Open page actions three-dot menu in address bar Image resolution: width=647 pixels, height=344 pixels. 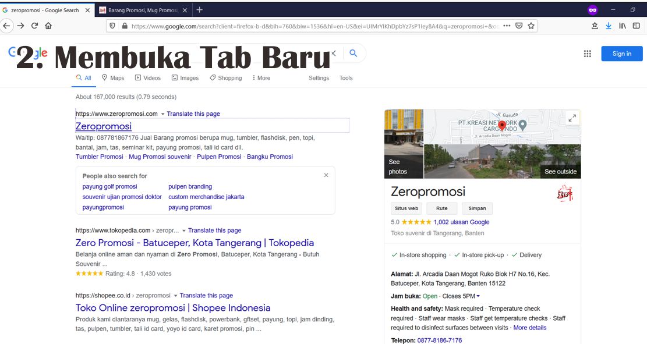[x=507, y=26]
